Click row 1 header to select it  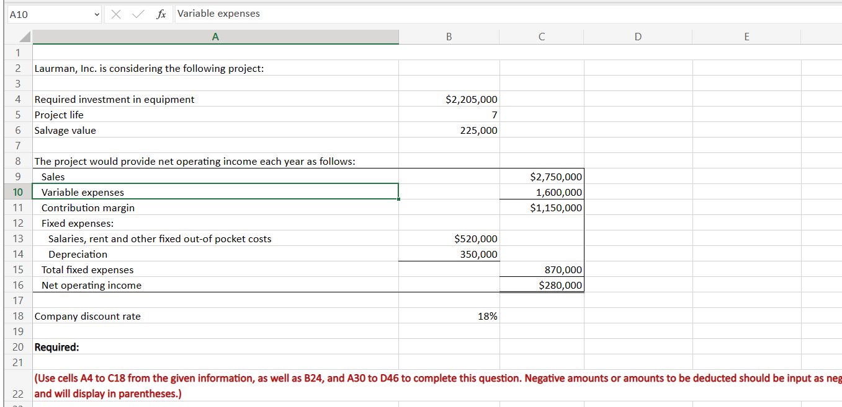click(17, 53)
